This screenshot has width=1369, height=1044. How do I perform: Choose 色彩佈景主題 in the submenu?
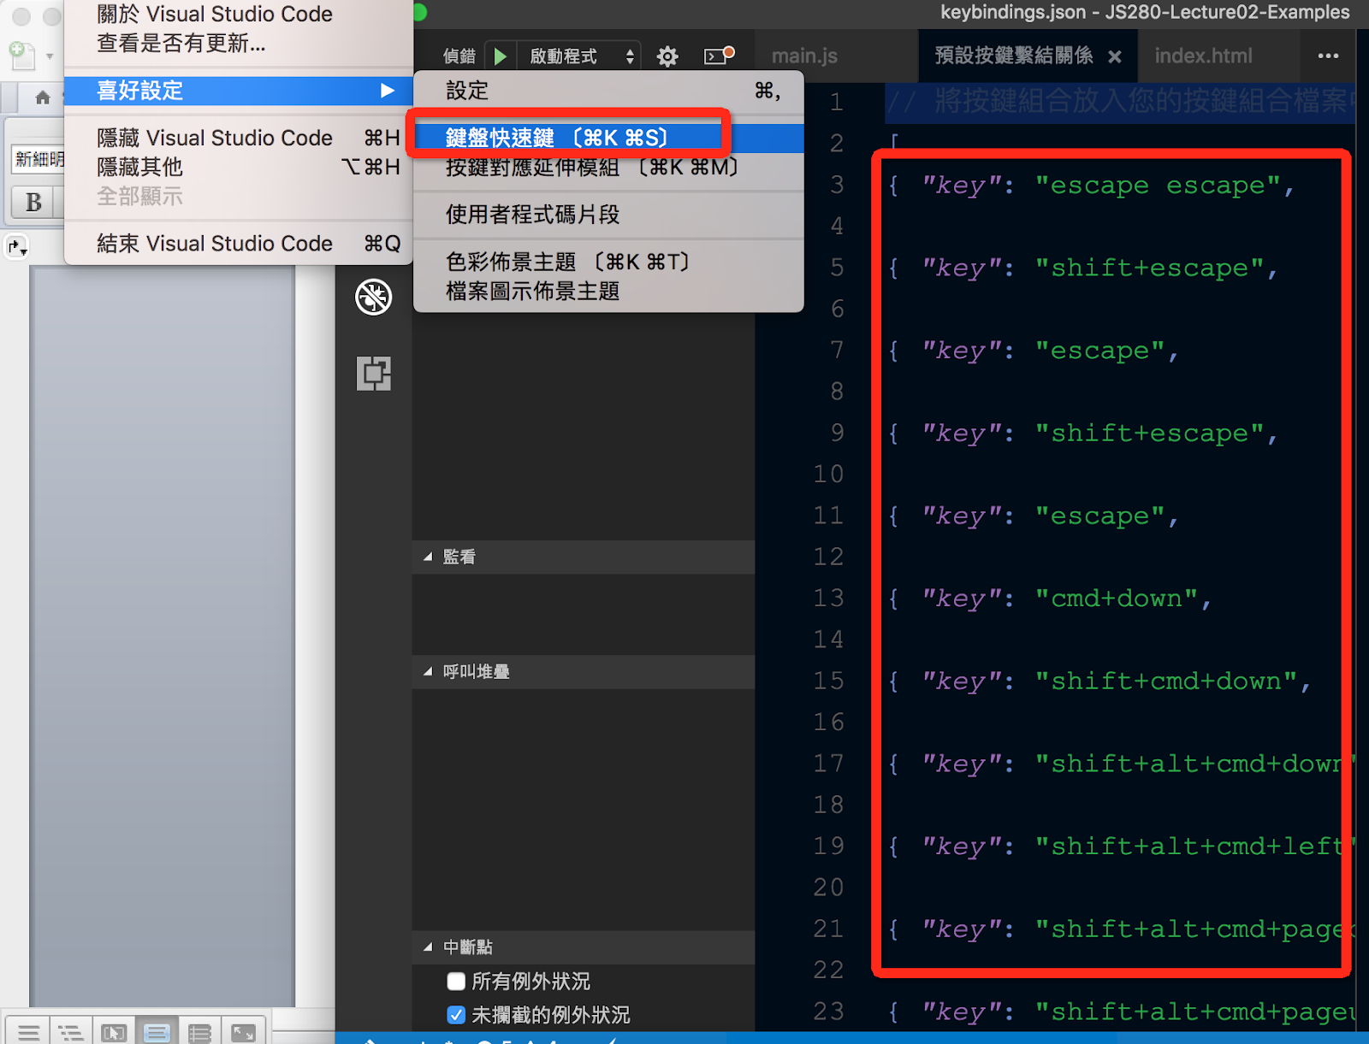coord(608,262)
